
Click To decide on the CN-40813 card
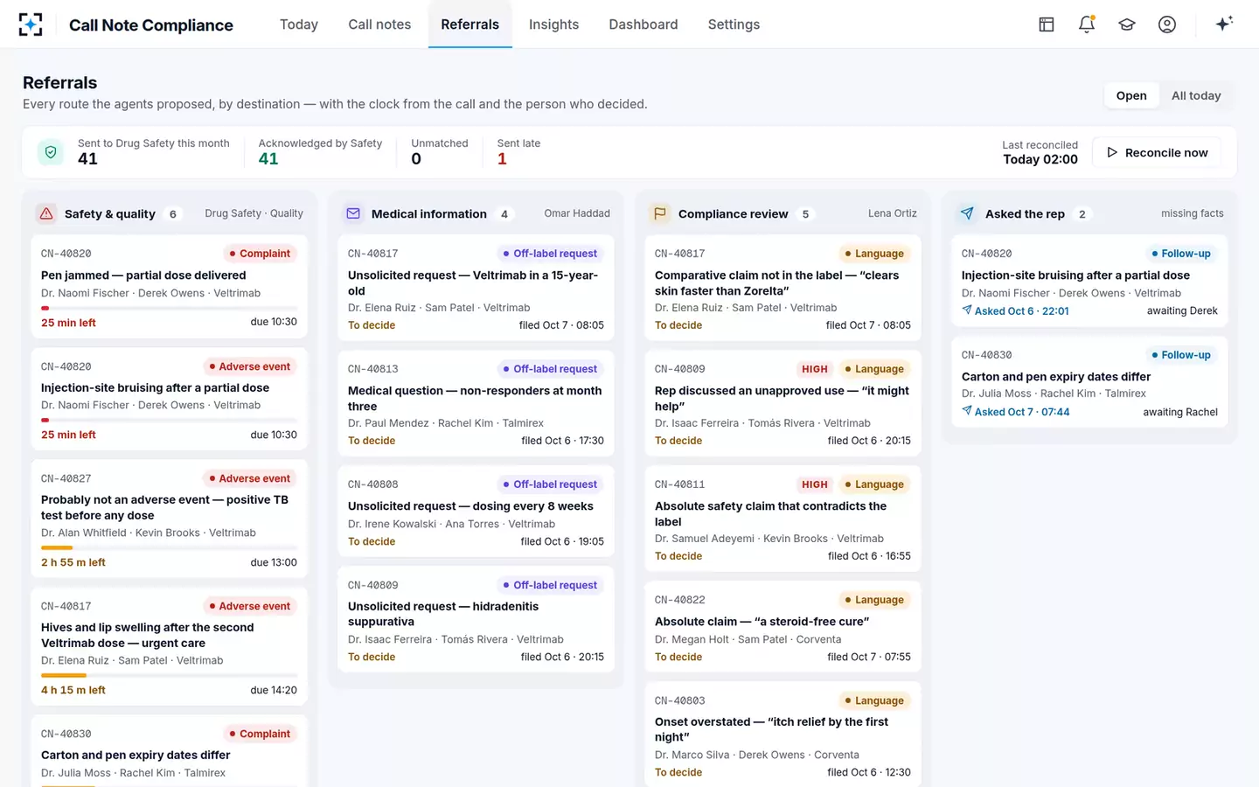372,441
